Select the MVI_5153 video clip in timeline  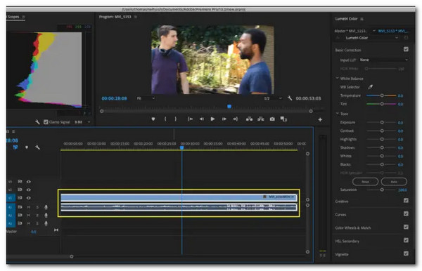click(x=179, y=198)
